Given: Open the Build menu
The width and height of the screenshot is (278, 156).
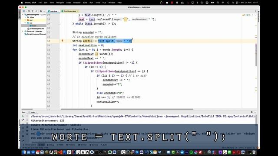Looking at the screenshot, I should pyautogui.click(x=85, y=3).
